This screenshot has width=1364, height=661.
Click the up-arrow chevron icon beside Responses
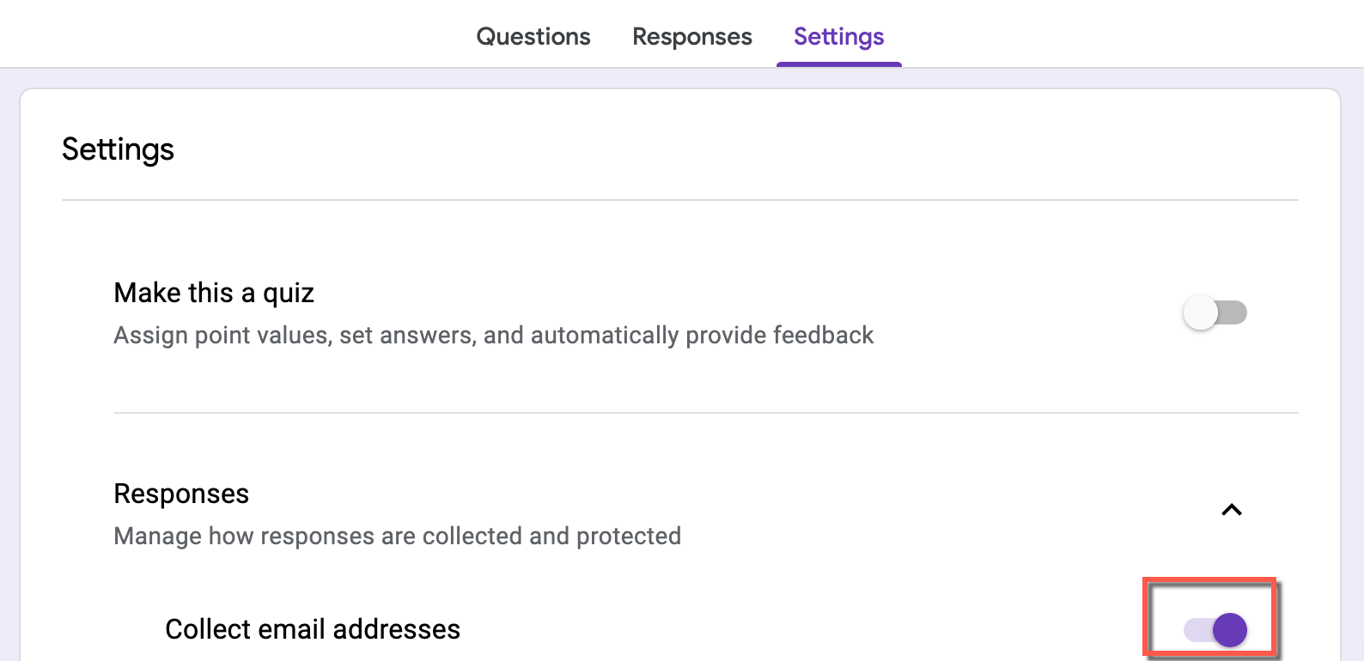click(x=1232, y=510)
